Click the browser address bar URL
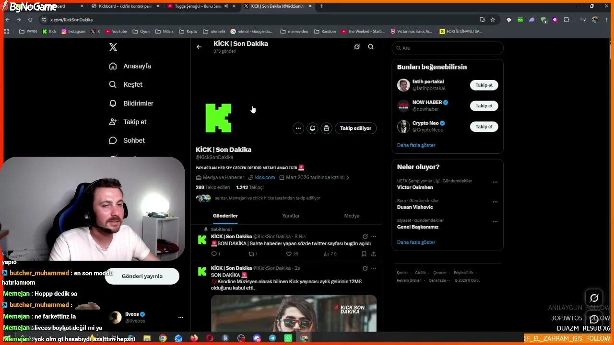Viewport: 614px width, 345px height. pos(71,20)
